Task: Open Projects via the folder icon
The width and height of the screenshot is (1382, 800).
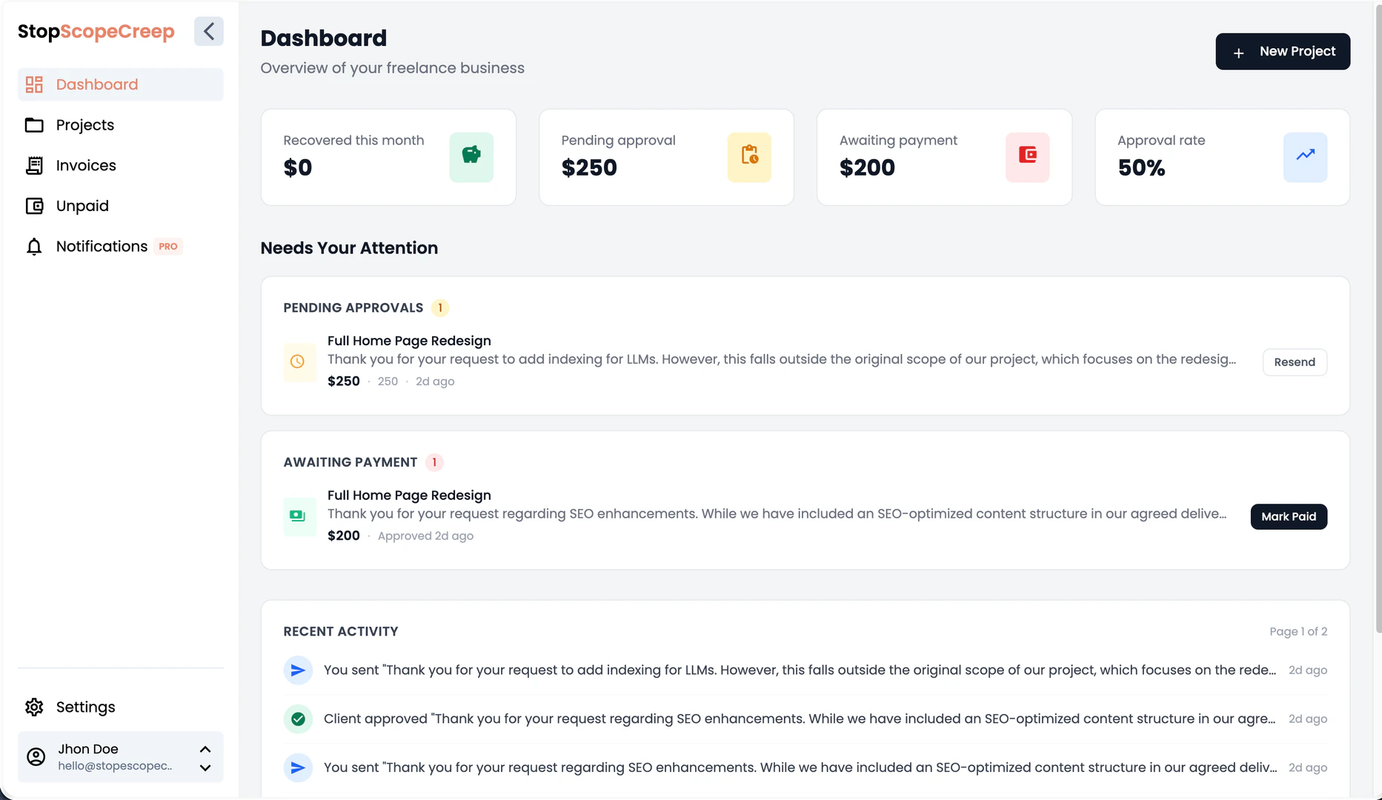Action: (x=34, y=124)
